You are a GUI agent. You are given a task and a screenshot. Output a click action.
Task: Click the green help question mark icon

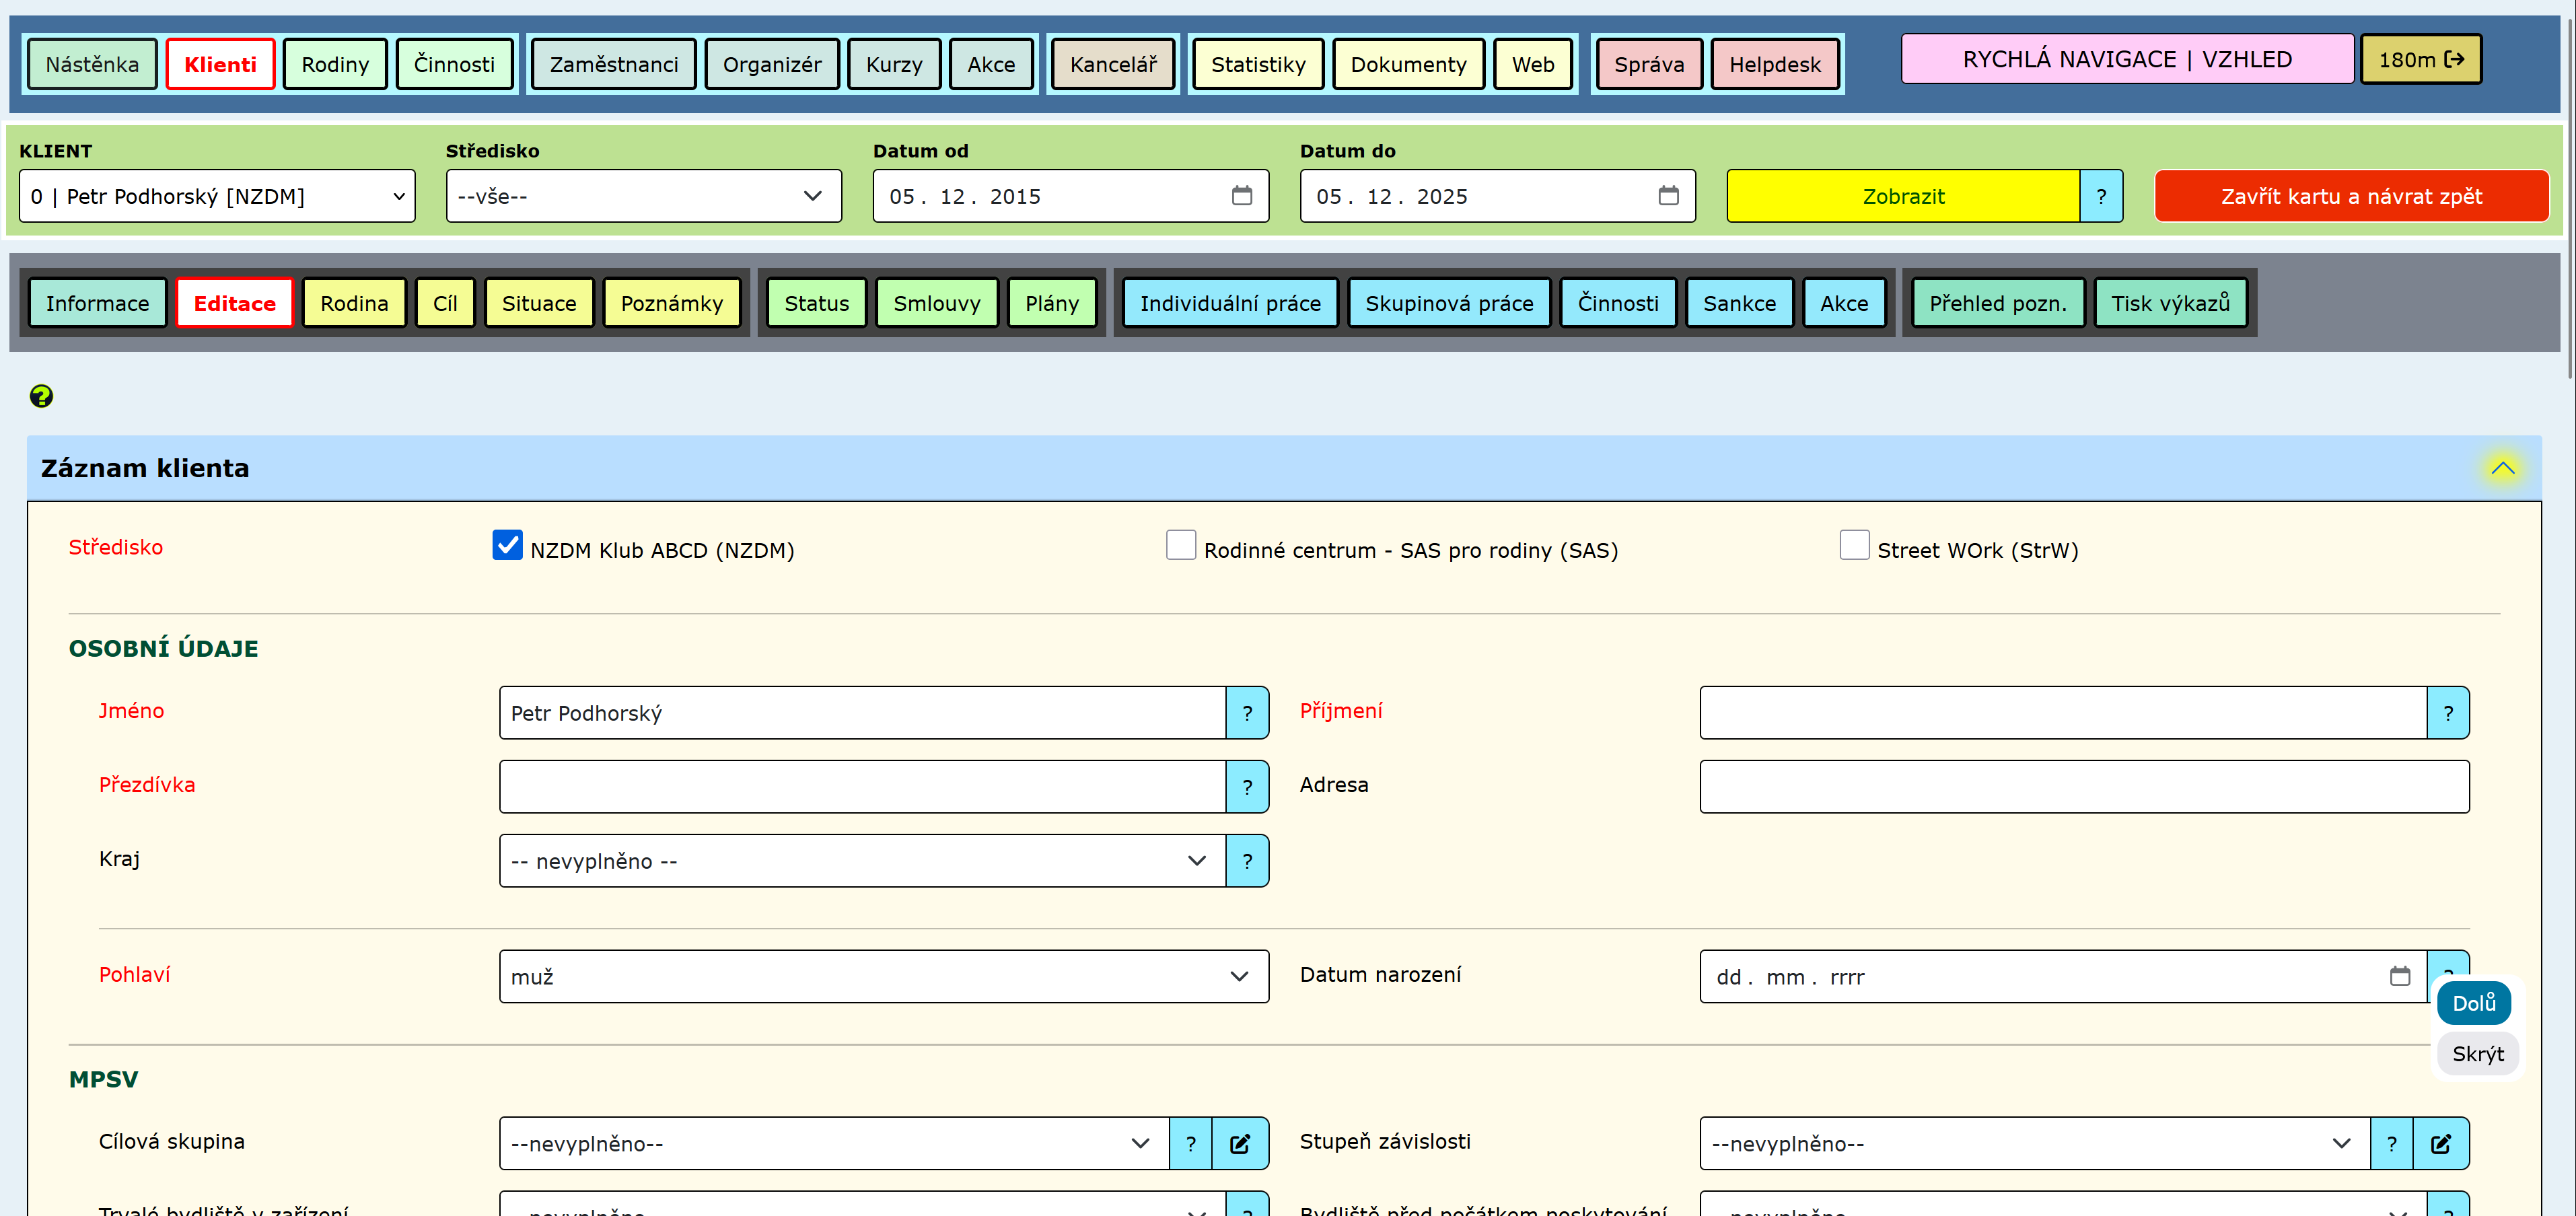[41, 396]
